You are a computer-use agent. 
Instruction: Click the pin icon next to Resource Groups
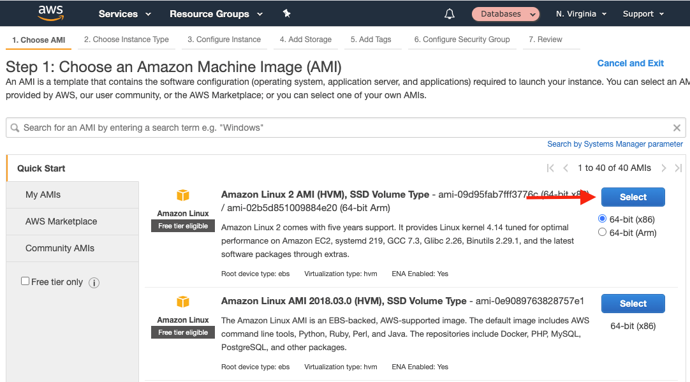coord(286,13)
